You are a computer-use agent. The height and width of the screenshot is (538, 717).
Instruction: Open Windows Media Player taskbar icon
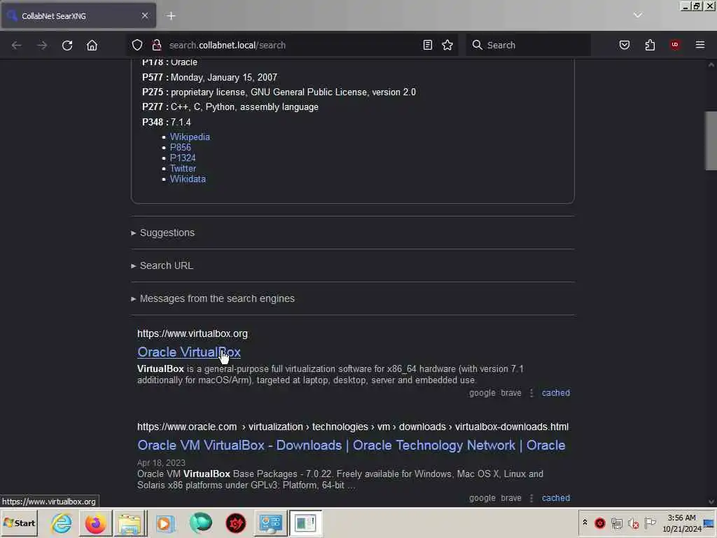pos(165,523)
